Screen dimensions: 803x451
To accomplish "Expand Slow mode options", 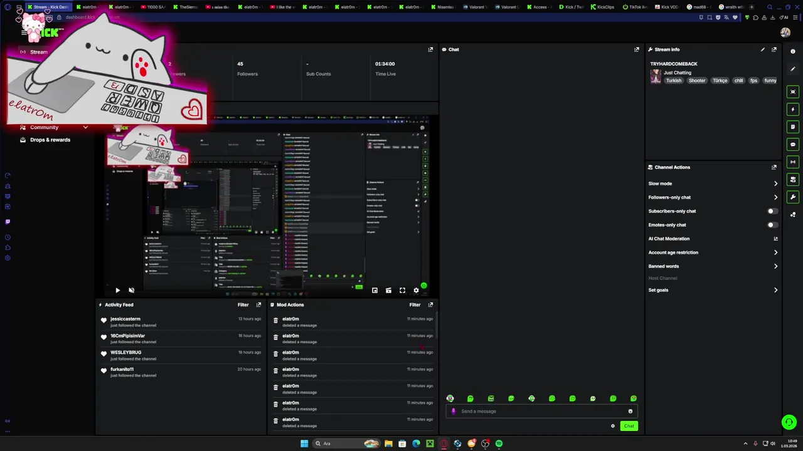I will [x=775, y=184].
